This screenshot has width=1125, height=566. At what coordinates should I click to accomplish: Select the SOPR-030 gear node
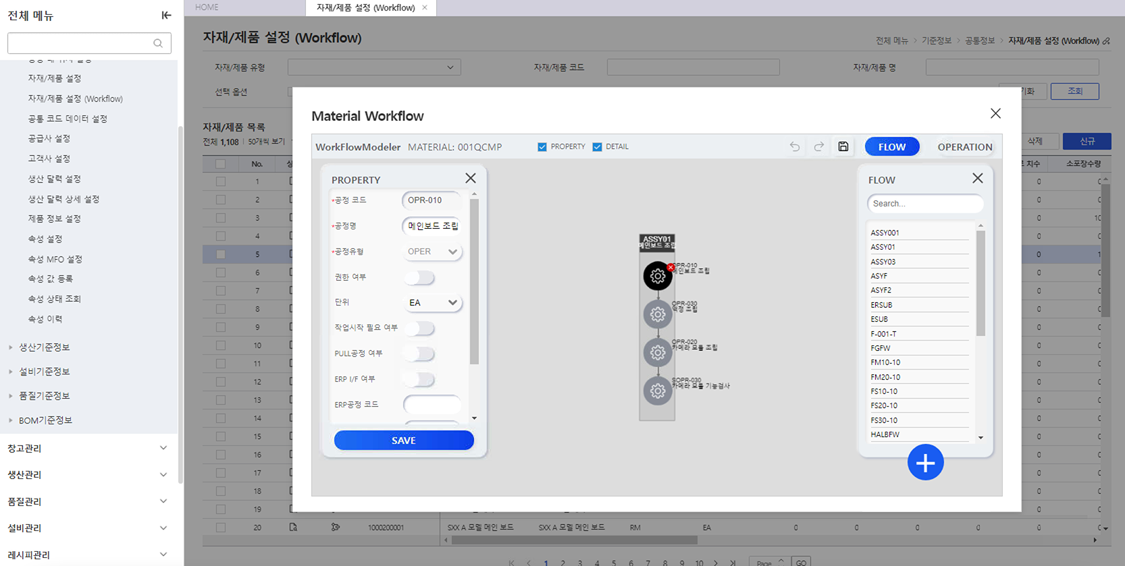tap(657, 391)
